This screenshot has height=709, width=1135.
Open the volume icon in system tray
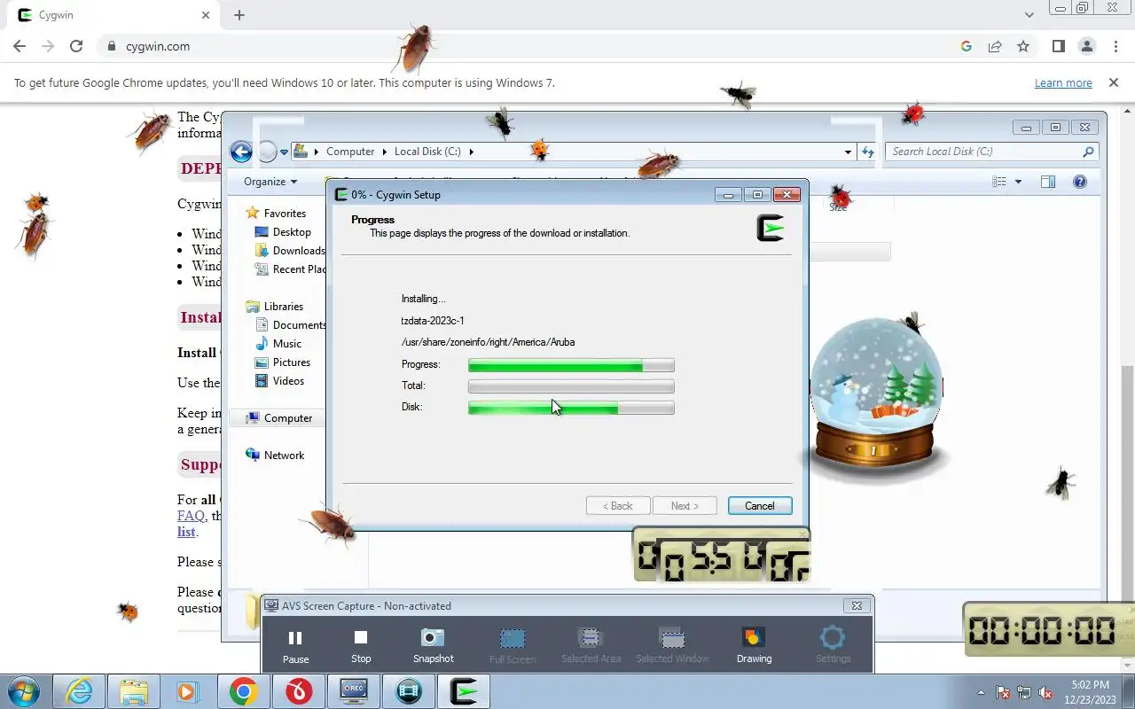1046,692
